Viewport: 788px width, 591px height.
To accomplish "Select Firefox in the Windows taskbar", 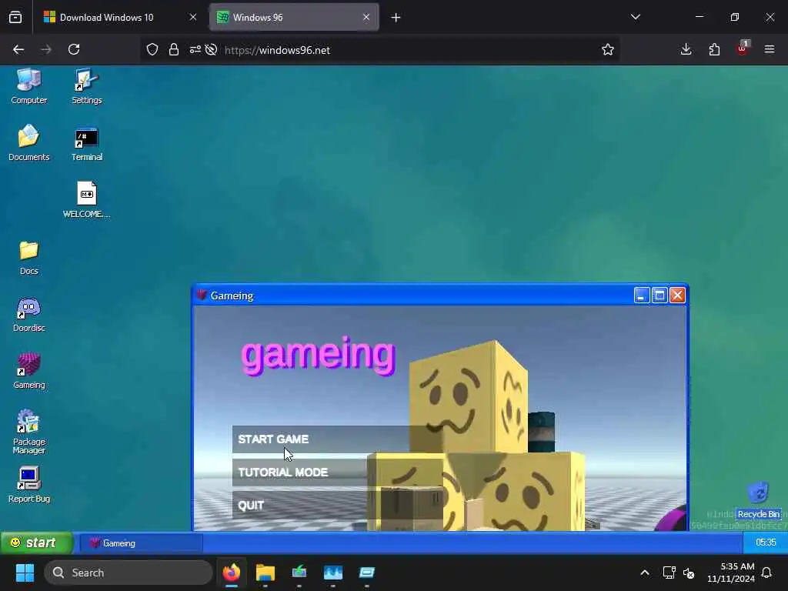I will 232,573.
